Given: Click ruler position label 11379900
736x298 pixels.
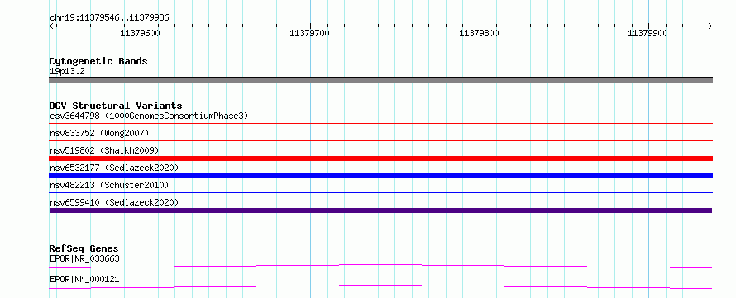Looking at the screenshot, I should coord(648,33).
